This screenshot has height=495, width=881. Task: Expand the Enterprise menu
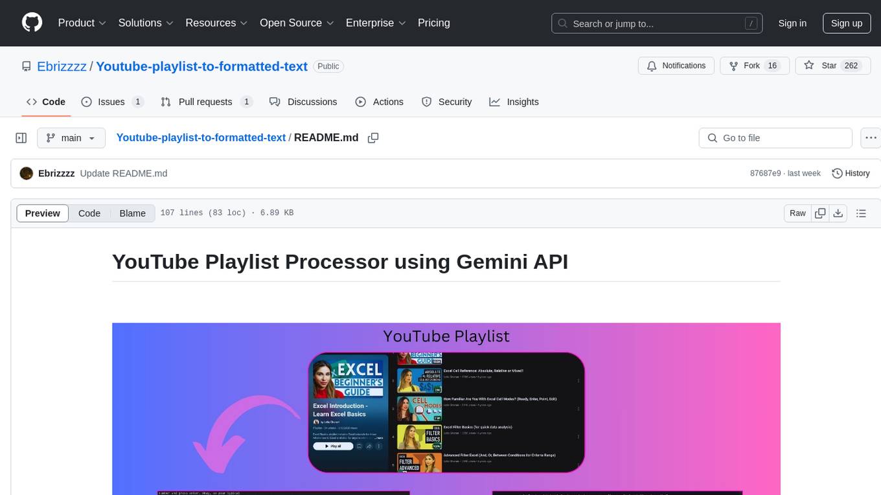coord(376,23)
